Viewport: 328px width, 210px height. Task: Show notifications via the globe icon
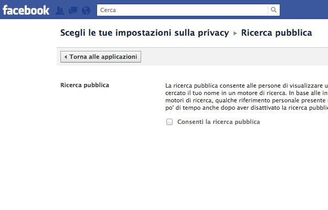click(86, 10)
